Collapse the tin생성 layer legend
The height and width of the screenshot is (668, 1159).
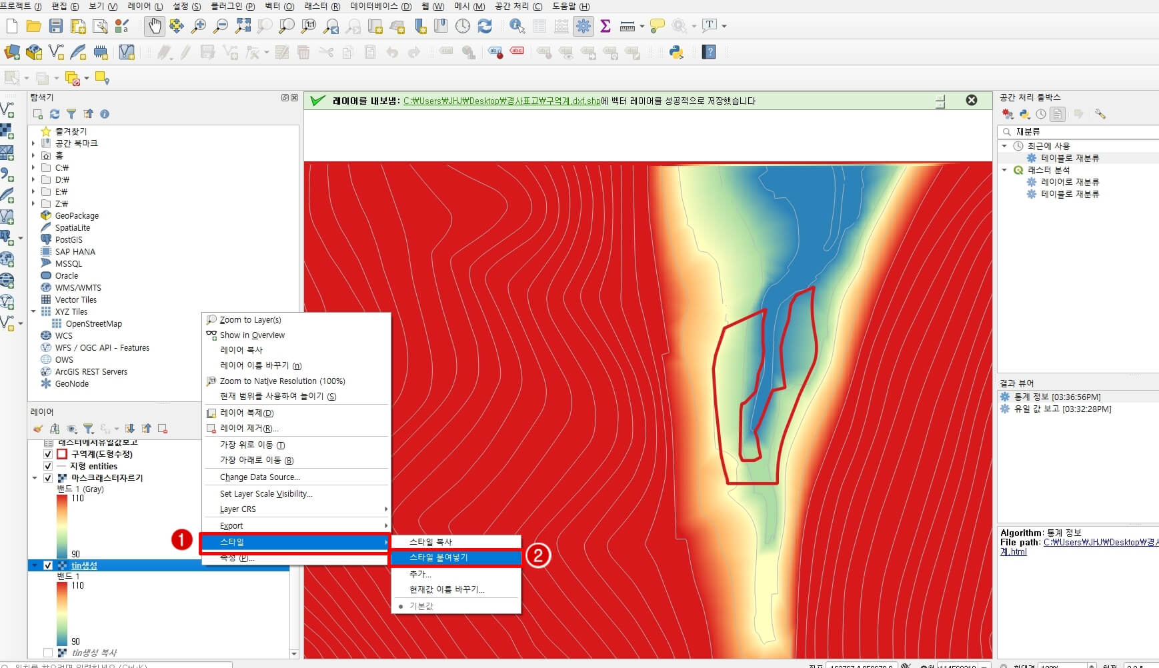point(35,565)
